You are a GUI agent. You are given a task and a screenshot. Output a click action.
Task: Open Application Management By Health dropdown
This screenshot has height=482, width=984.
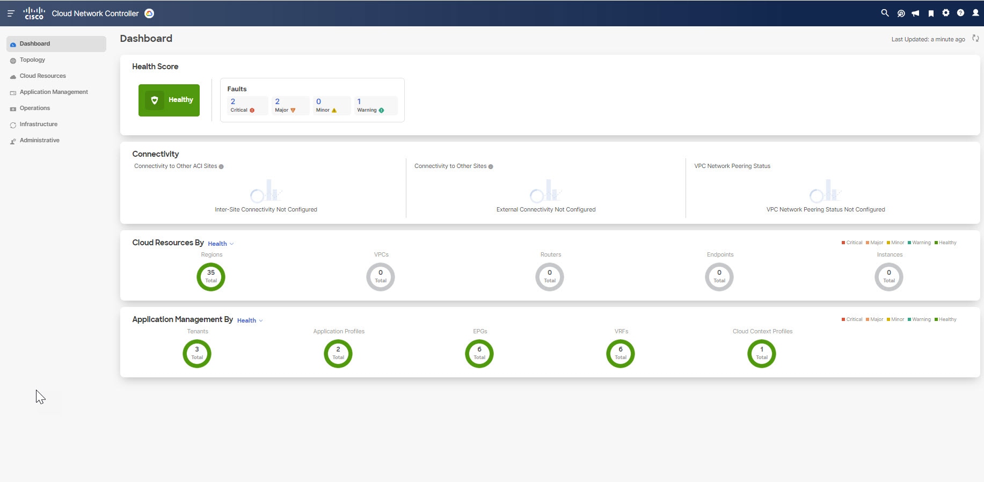pos(250,320)
